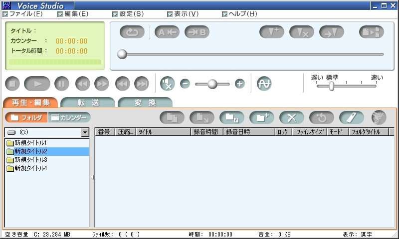This screenshot has width=399, height=239.
Task: Click the folder shortcut toolbar icon
Action: point(232,118)
